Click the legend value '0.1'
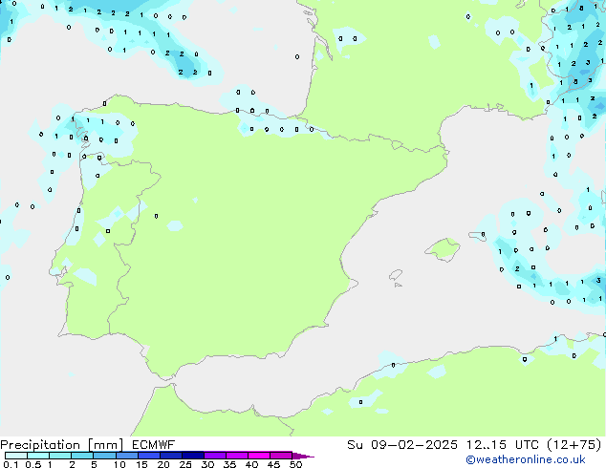 tap(11, 464)
